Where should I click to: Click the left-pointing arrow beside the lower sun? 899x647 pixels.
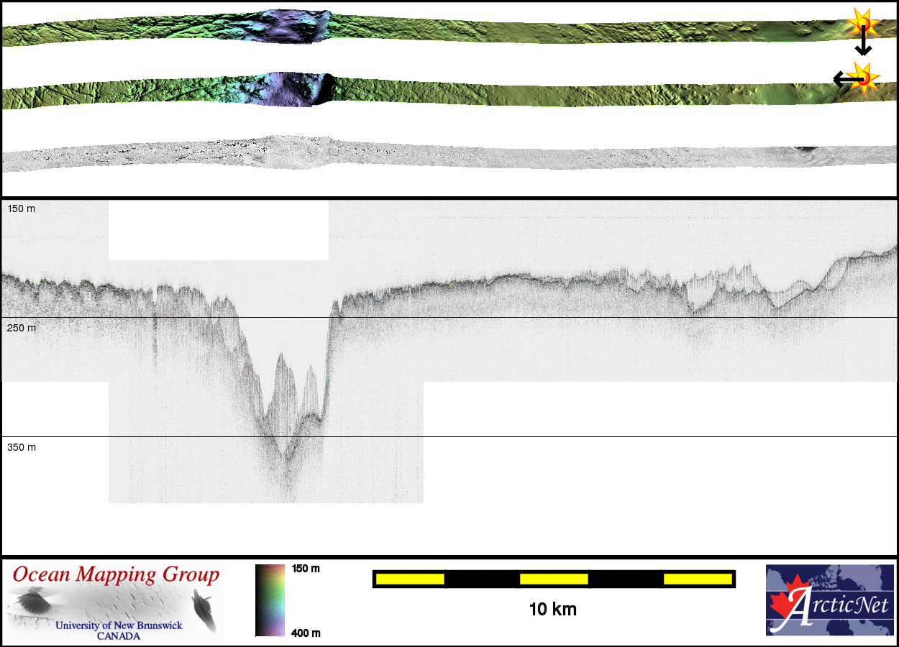(841, 78)
